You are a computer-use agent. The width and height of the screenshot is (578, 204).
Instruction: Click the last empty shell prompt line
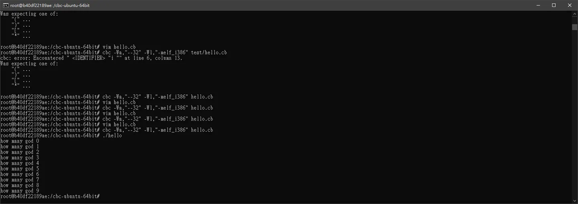pyautogui.click(x=50, y=197)
